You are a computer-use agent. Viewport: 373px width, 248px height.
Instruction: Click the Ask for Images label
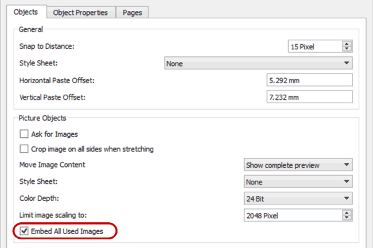tap(55, 134)
